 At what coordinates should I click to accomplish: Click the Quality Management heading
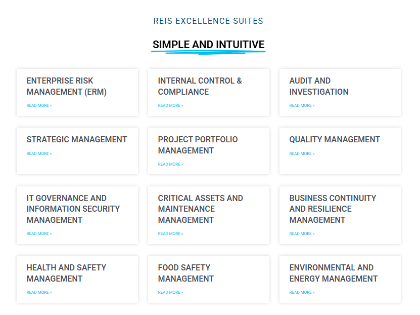tap(335, 140)
